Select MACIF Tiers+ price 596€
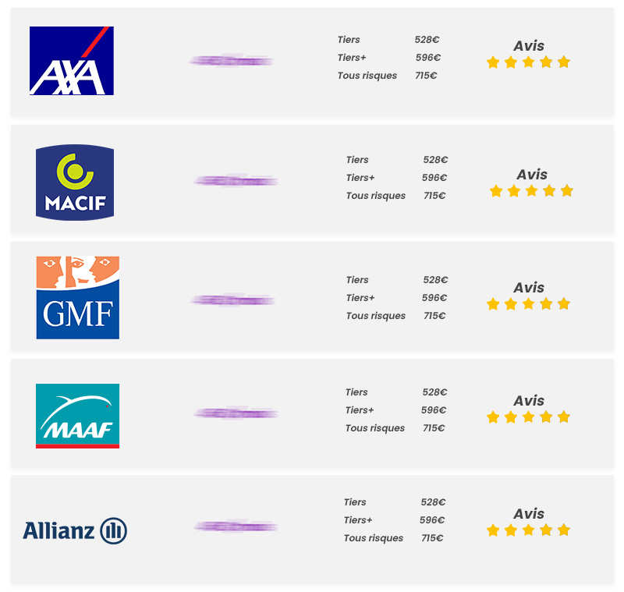The height and width of the screenshot is (592, 624). click(434, 178)
